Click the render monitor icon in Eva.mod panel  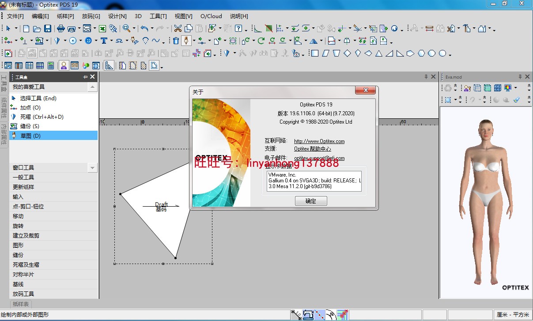pos(507,88)
